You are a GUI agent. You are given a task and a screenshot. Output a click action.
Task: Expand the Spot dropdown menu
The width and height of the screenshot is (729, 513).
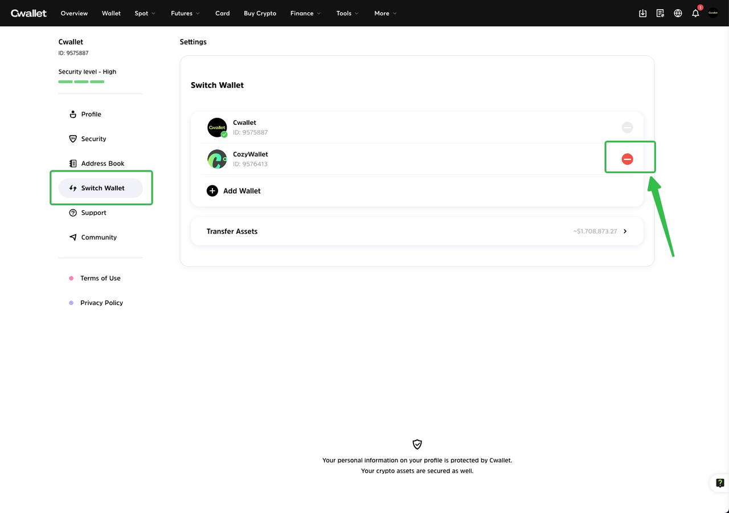[145, 13]
